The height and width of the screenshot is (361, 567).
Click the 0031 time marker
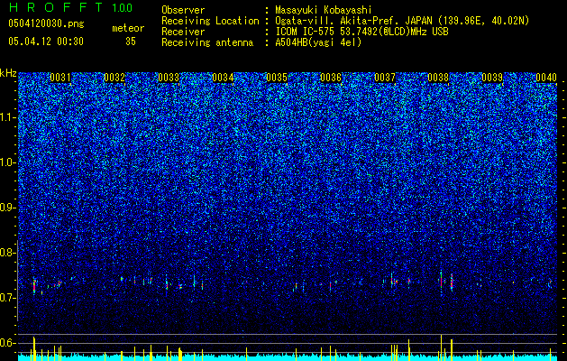(60, 78)
